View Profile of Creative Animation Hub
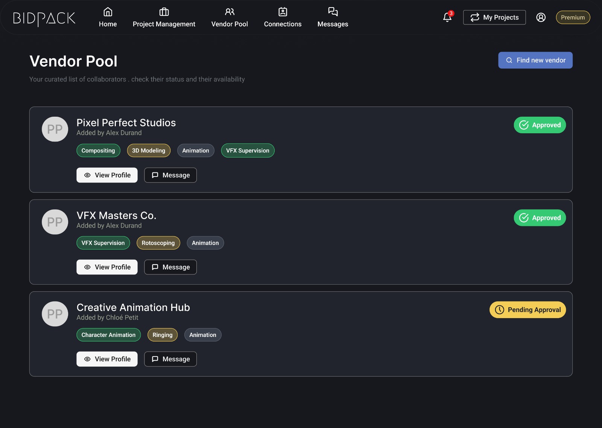Screen dimensions: 602x428 (x=107, y=359)
